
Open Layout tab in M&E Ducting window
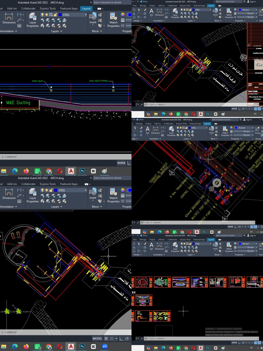[x=86, y=8]
